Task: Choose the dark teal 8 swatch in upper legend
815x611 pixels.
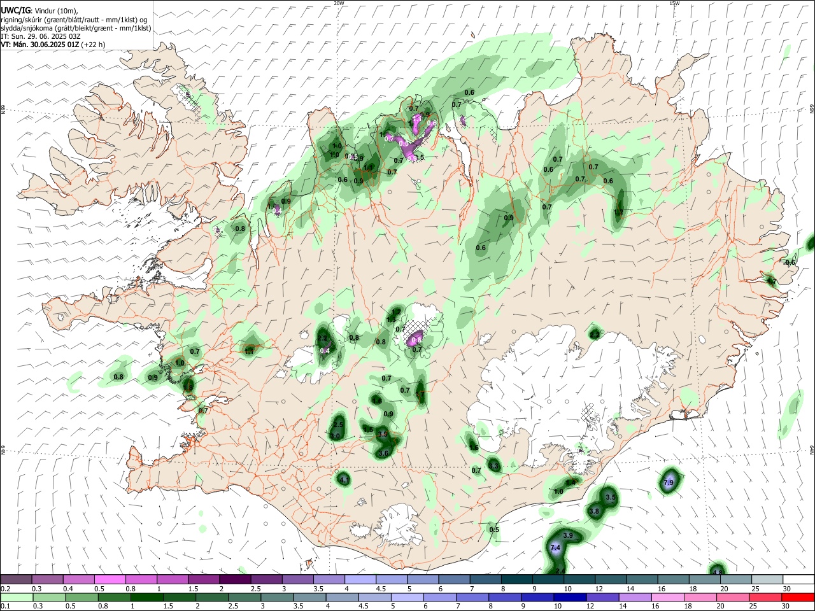Action: click(x=516, y=579)
